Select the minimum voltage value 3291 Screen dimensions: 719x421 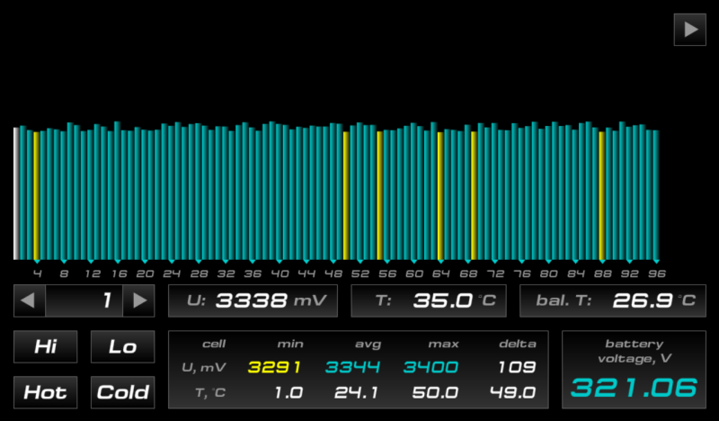tap(274, 367)
